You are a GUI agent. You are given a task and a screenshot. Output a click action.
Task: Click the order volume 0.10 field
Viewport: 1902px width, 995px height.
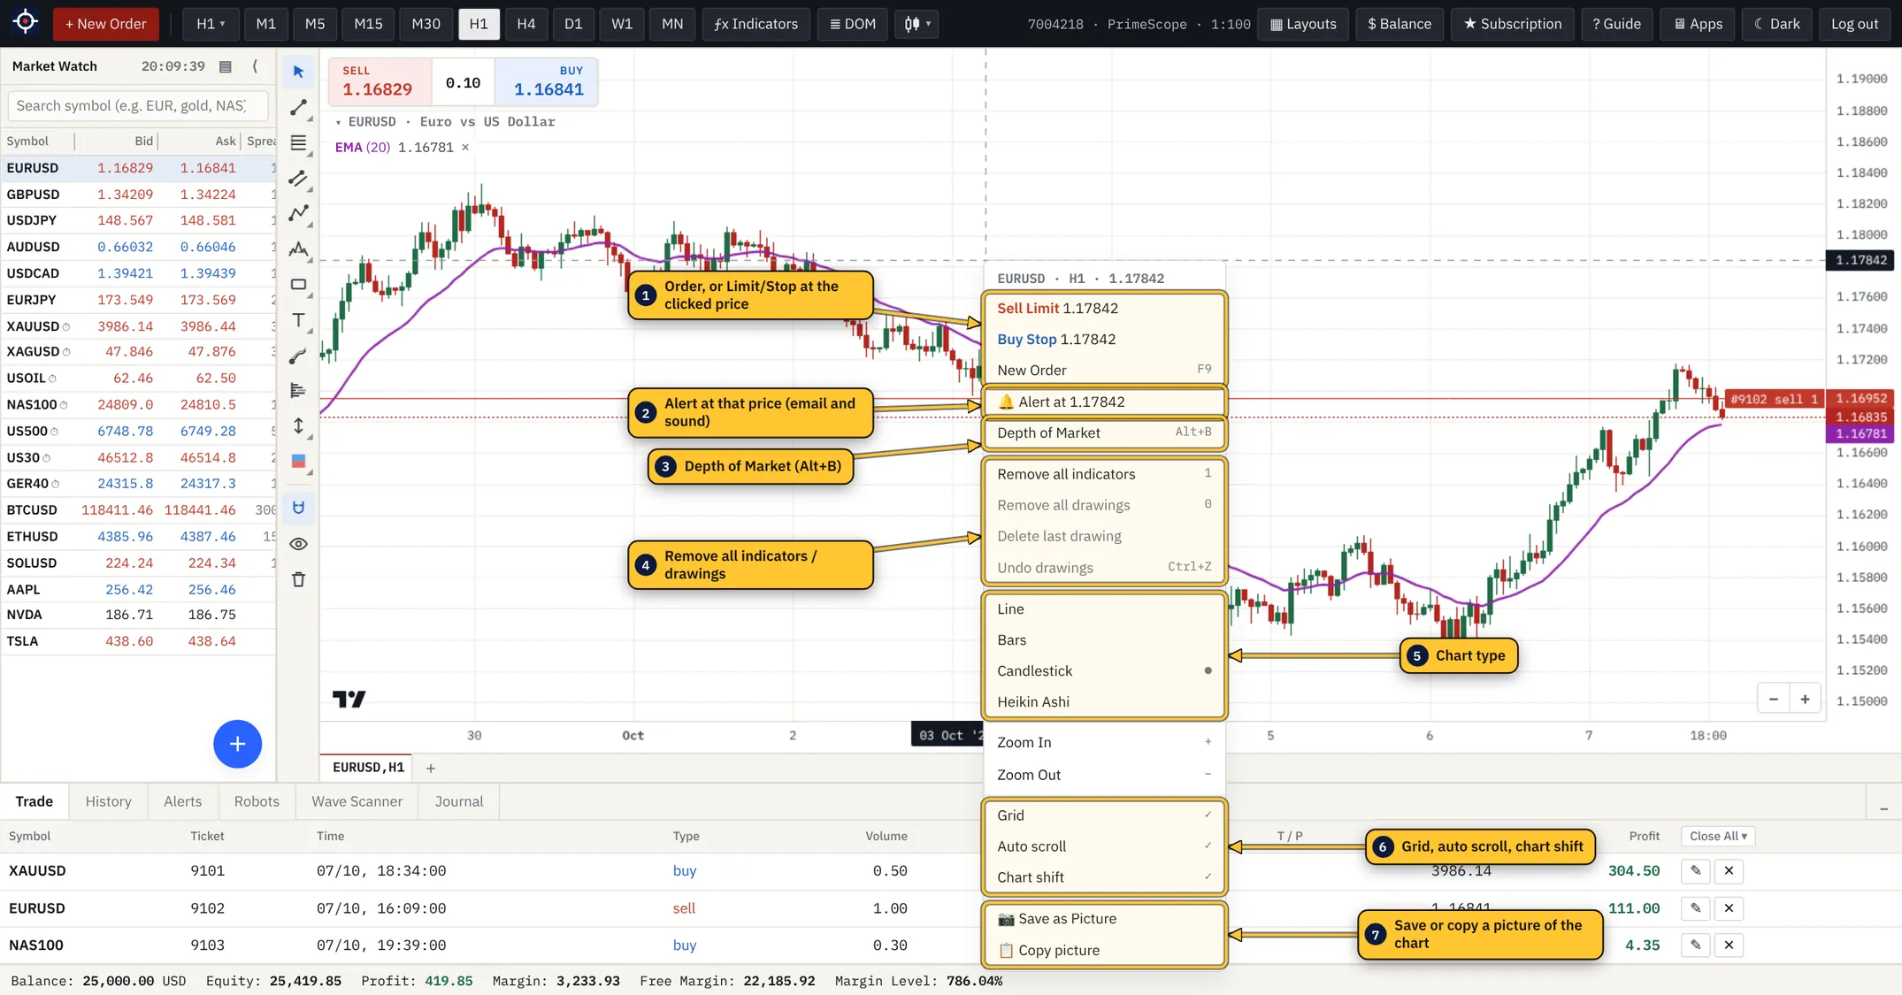[x=464, y=82]
